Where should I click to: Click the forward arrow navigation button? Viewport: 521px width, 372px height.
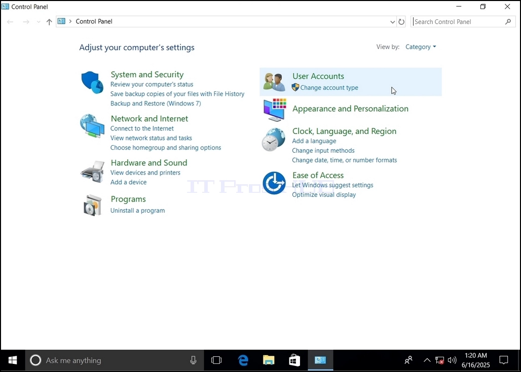[x=26, y=22]
